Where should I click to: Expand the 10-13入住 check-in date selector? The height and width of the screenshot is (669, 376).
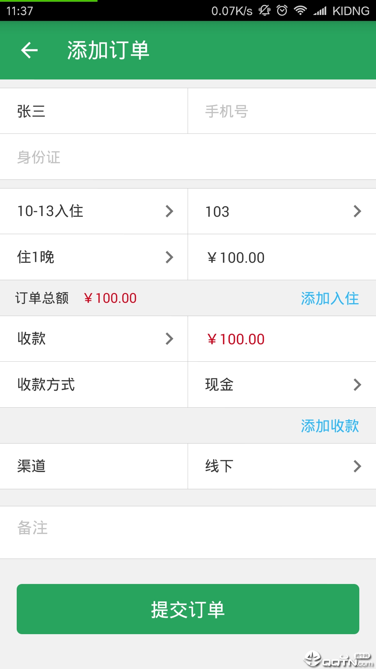pyautogui.click(x=94, y=211)
